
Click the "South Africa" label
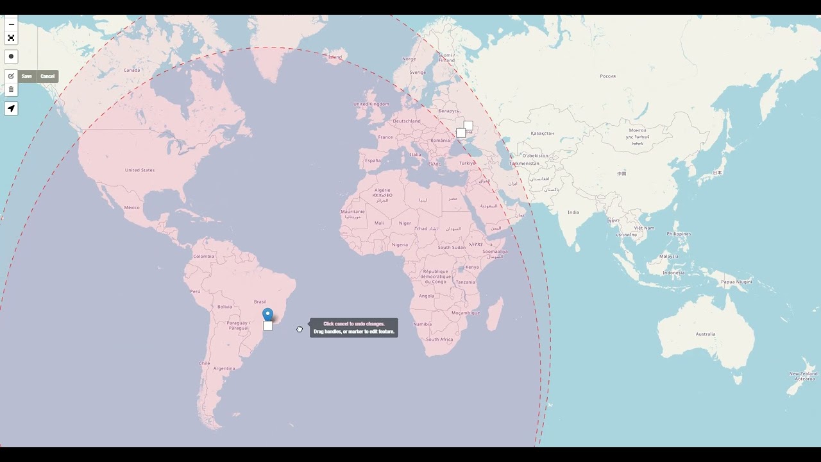point(439,339)
